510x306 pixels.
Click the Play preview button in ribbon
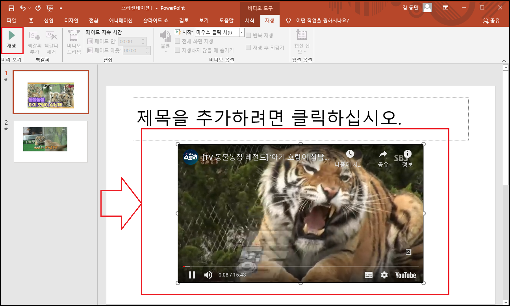pos(12,40)
